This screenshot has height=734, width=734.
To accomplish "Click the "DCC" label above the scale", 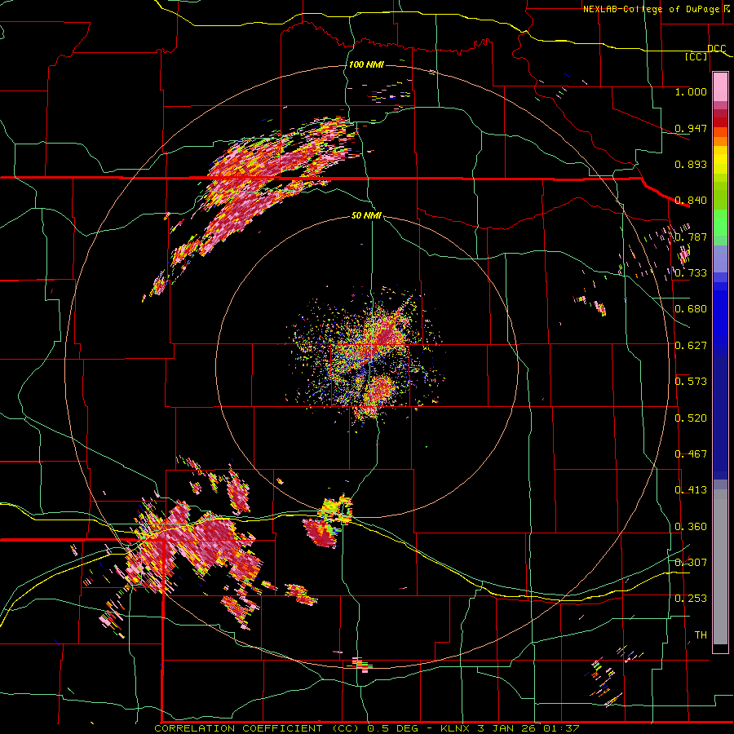I will [x=717, y=49].
